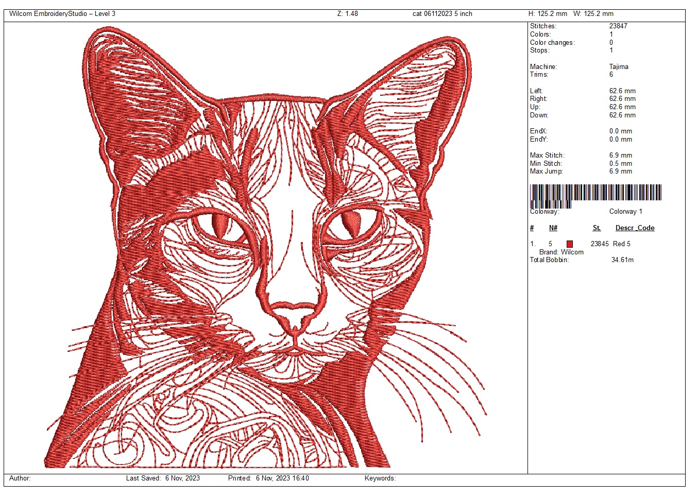
Task: Click the 'Last Saved' date in footer
Action: pos(182,478)
